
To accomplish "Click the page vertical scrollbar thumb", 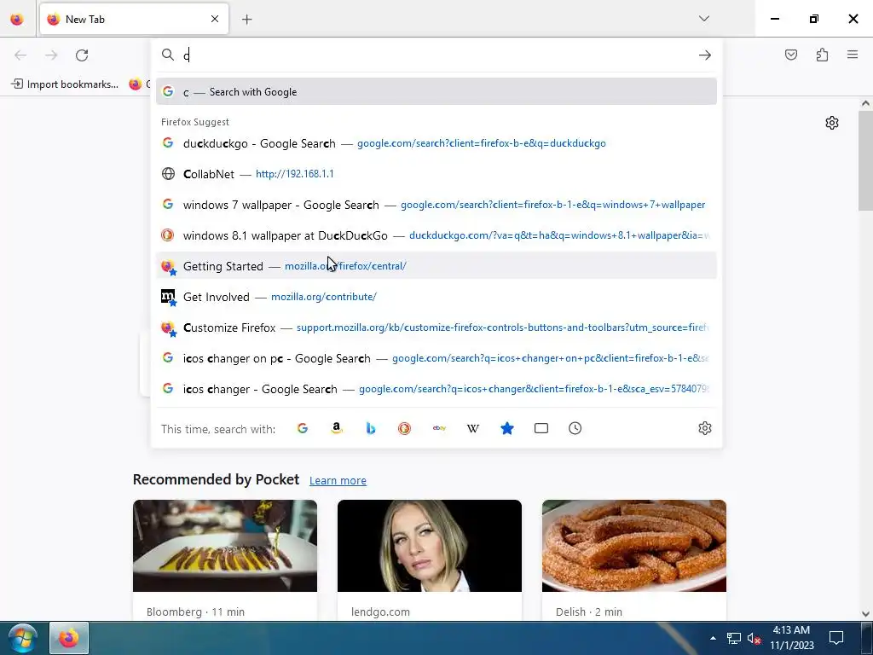I will point(865,161).
